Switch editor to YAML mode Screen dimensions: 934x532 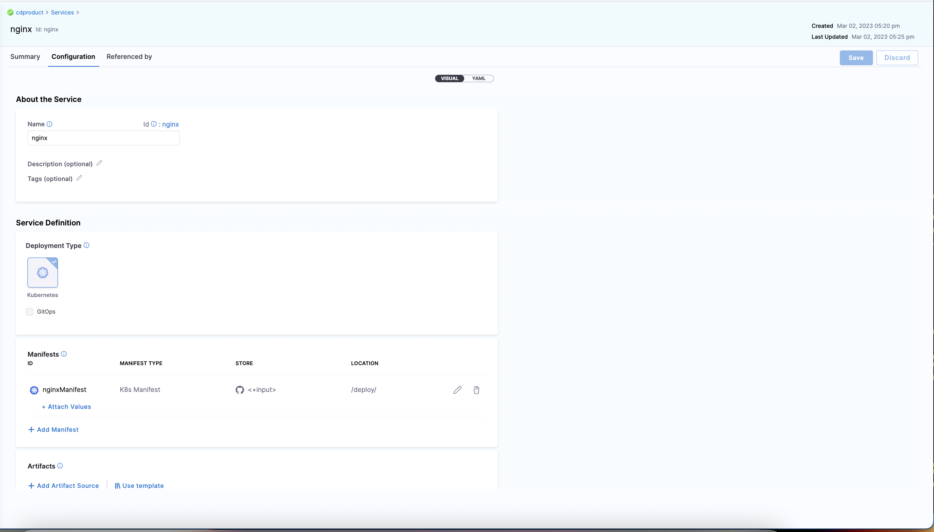coord(479,79)
